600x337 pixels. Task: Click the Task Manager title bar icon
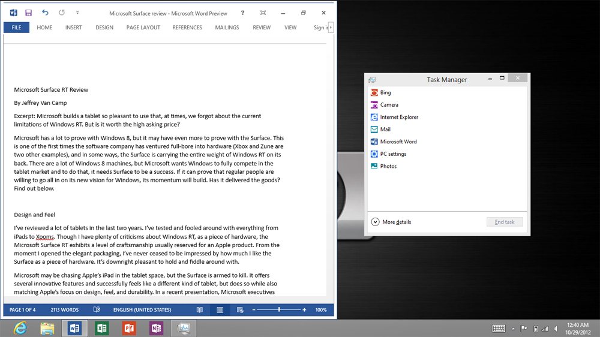click(x=372, y=80)
